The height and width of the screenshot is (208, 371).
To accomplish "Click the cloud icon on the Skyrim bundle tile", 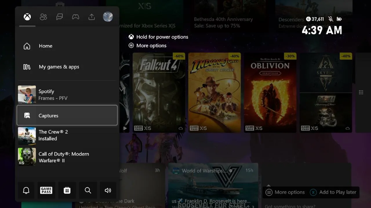I will (x=348, y=128).
